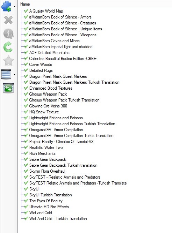Toggle checkmark for Cover Woods
The width and height of the screenshot is (172, 233).
pos(26,64)
